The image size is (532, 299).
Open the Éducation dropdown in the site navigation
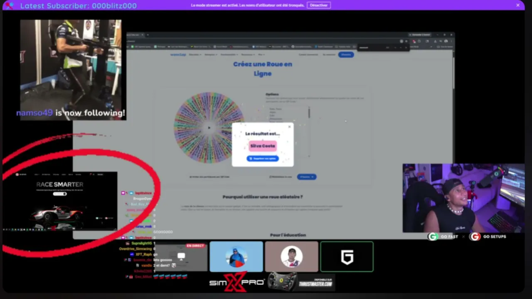tap(195, 54)
